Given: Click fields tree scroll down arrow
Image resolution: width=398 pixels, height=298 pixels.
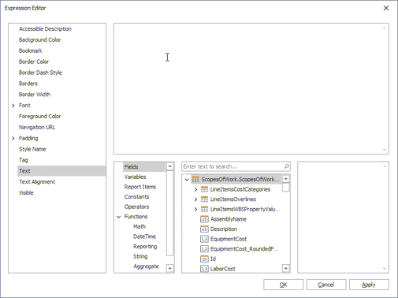Looking at the screenshot, I should click(x=285, y=268).
